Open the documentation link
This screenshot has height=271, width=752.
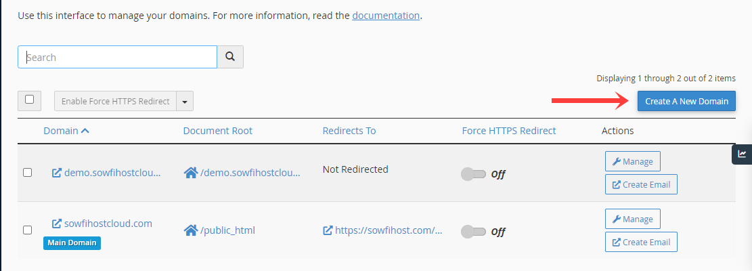(x=386, y=16)
